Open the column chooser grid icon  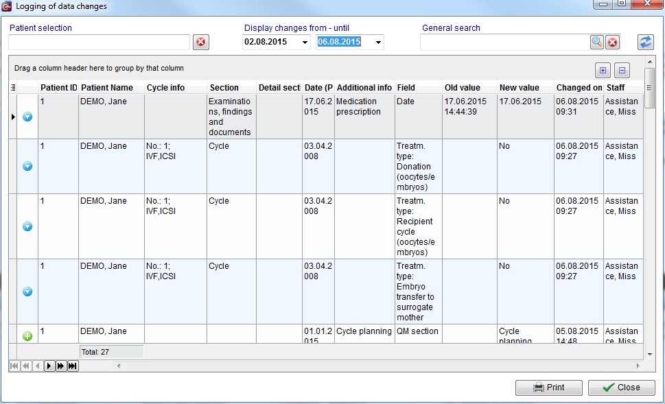pyautogui.click(x=13, y=88)
